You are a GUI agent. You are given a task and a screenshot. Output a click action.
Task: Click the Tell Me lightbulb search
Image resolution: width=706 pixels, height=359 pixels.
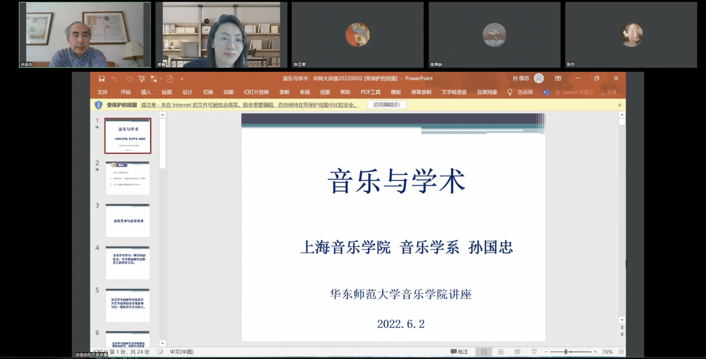click(509, 92)
